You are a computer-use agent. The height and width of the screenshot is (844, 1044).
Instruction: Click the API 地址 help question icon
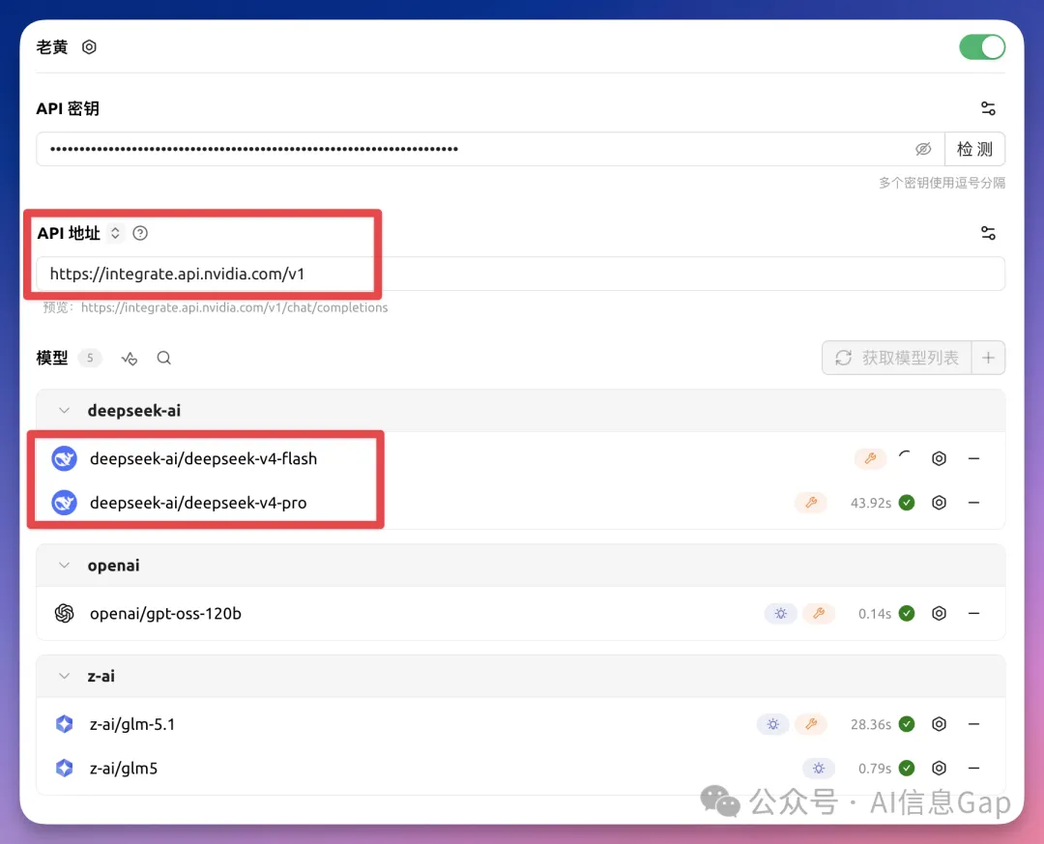point(140,233)
